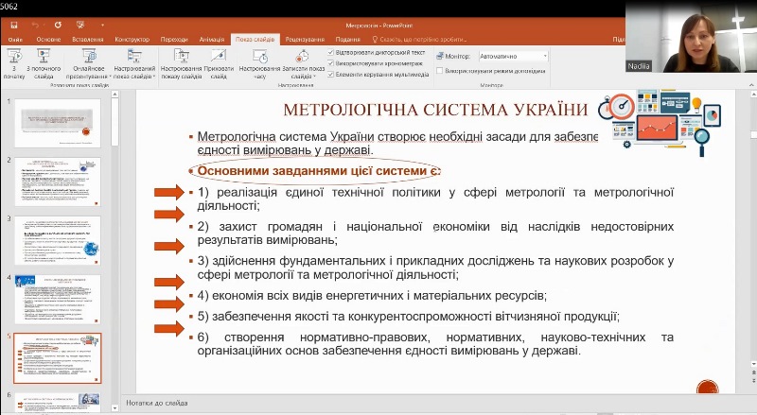Toggle Відтворювати дикторський текст checkbox
The width and height of the screenshot is (757, 415).
(330, 52)
